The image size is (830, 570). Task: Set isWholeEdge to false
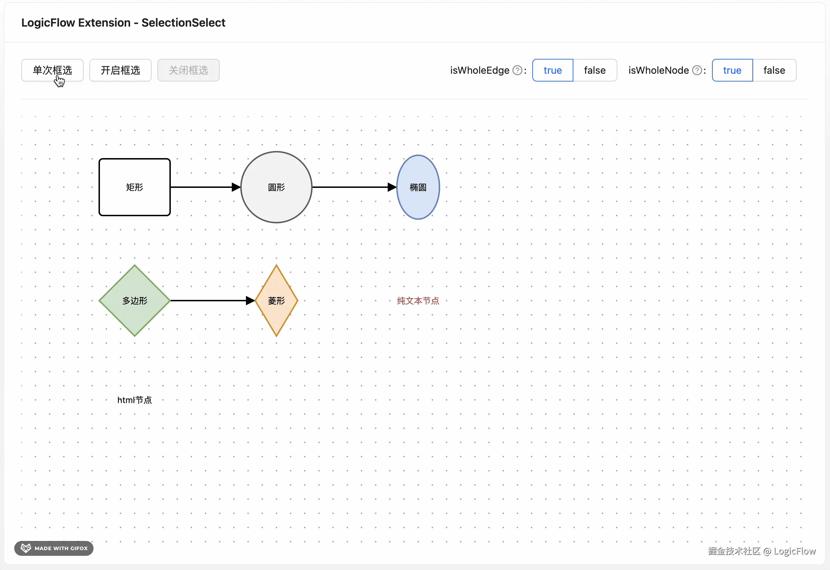[595, 70]
